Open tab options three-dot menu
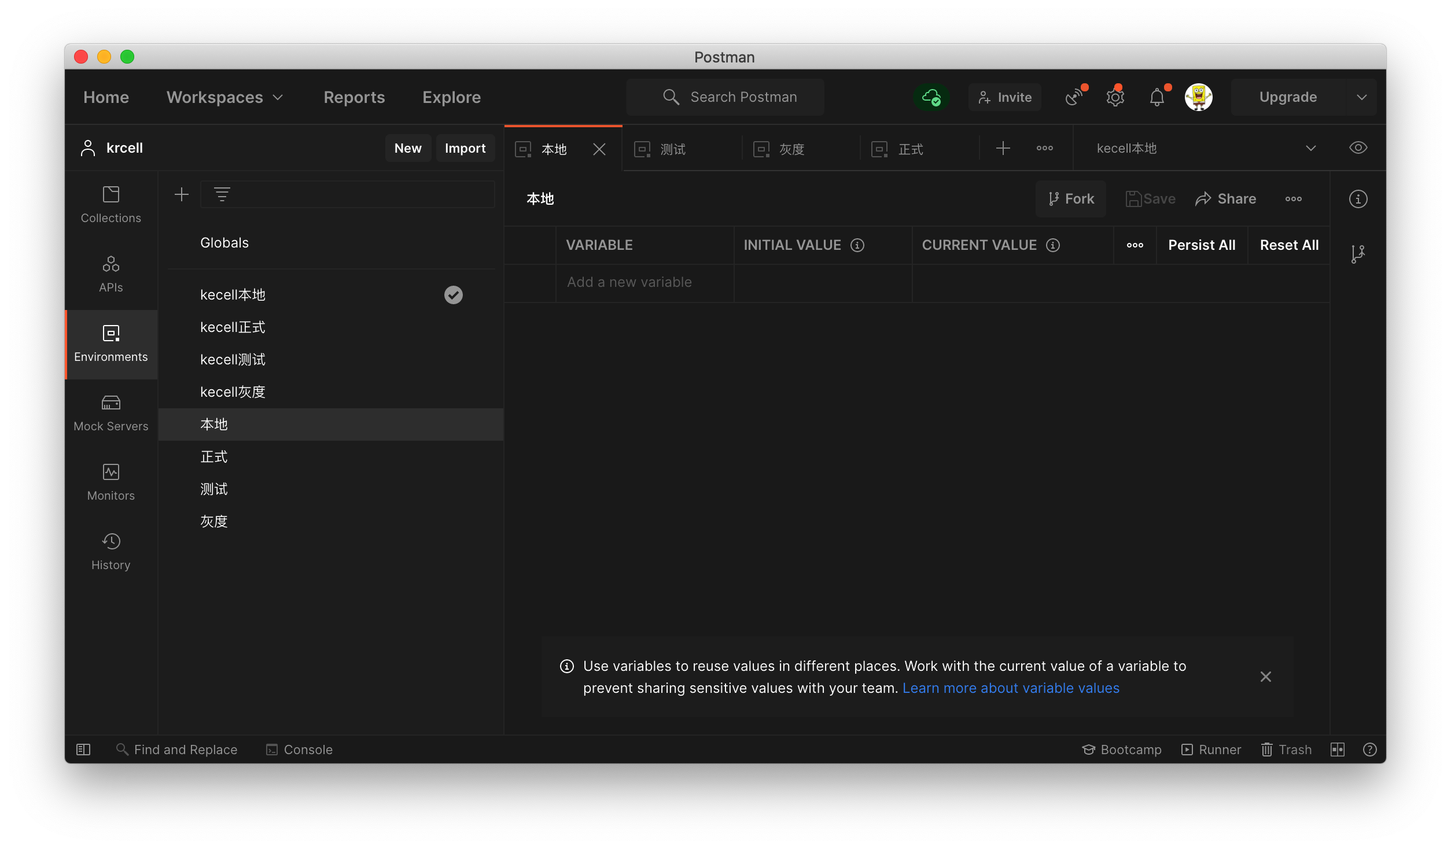Viewport: 1451px width, 849px height. coord(1044,149)
